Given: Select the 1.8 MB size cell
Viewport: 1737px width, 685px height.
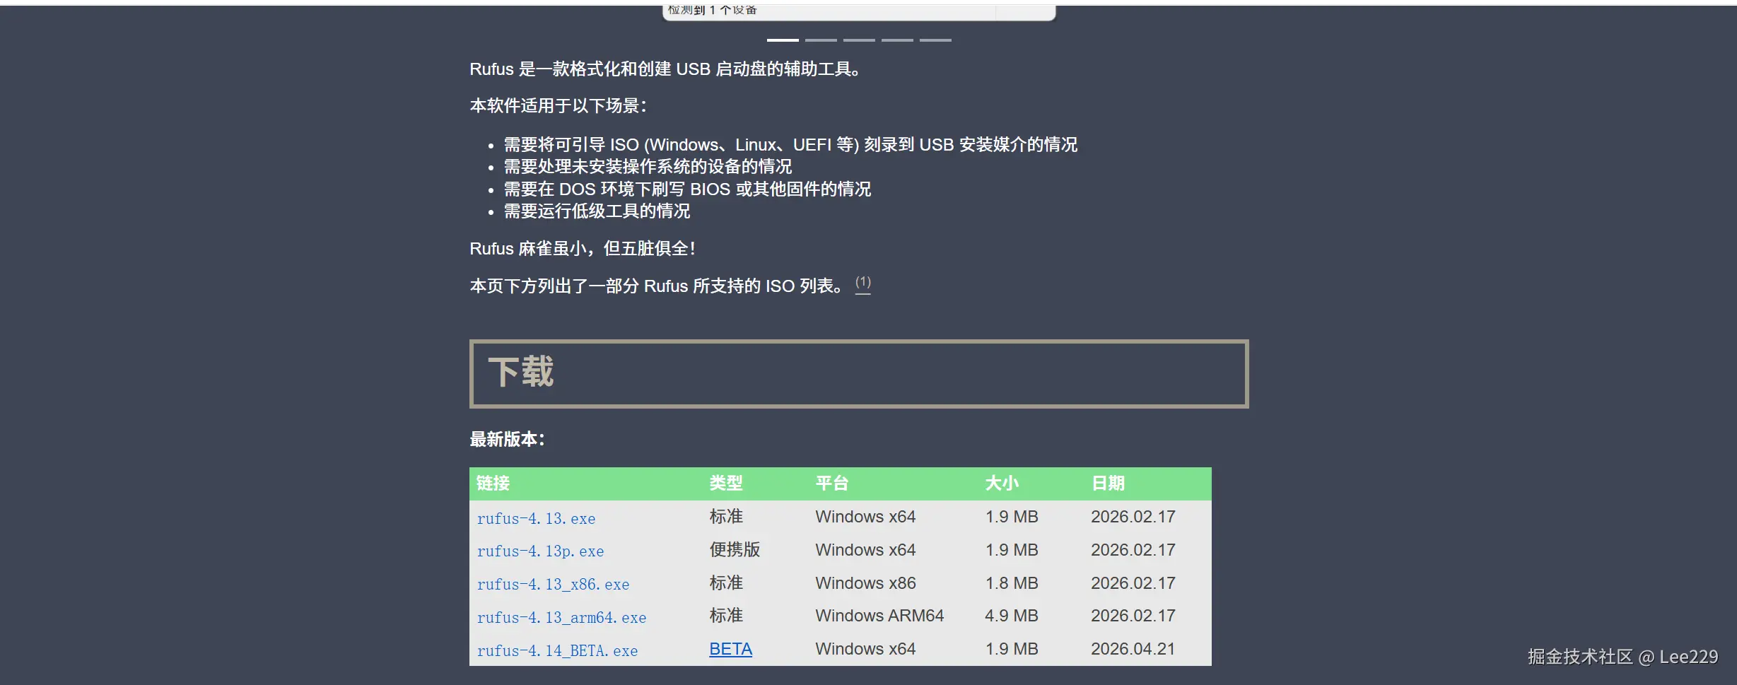Looking at the screenshot, I should point(1012,583).
